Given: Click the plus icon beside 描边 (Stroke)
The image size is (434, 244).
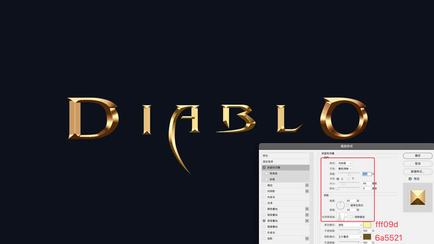Looking at the screenshot, I should (x=307, y=185).
